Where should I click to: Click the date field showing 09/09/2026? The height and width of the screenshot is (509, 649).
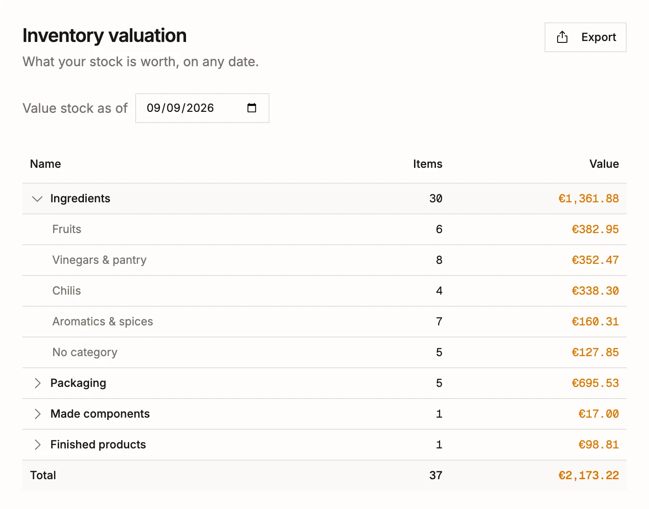click(x=202, y=108)
